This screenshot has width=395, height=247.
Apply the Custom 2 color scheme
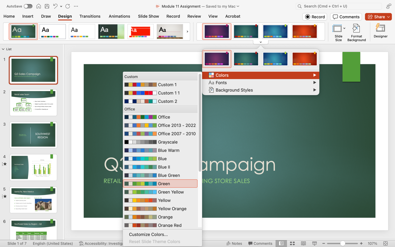coord(160,101)
